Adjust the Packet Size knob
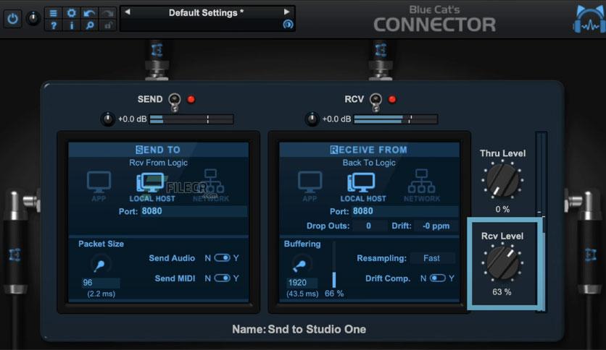The height and width of the screenshot is (350, 606). click(x=101, y=265)
